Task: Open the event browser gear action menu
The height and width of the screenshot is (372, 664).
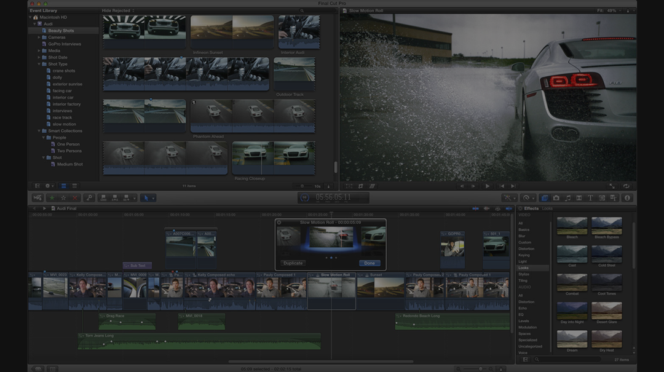Action: coord(49,186)
